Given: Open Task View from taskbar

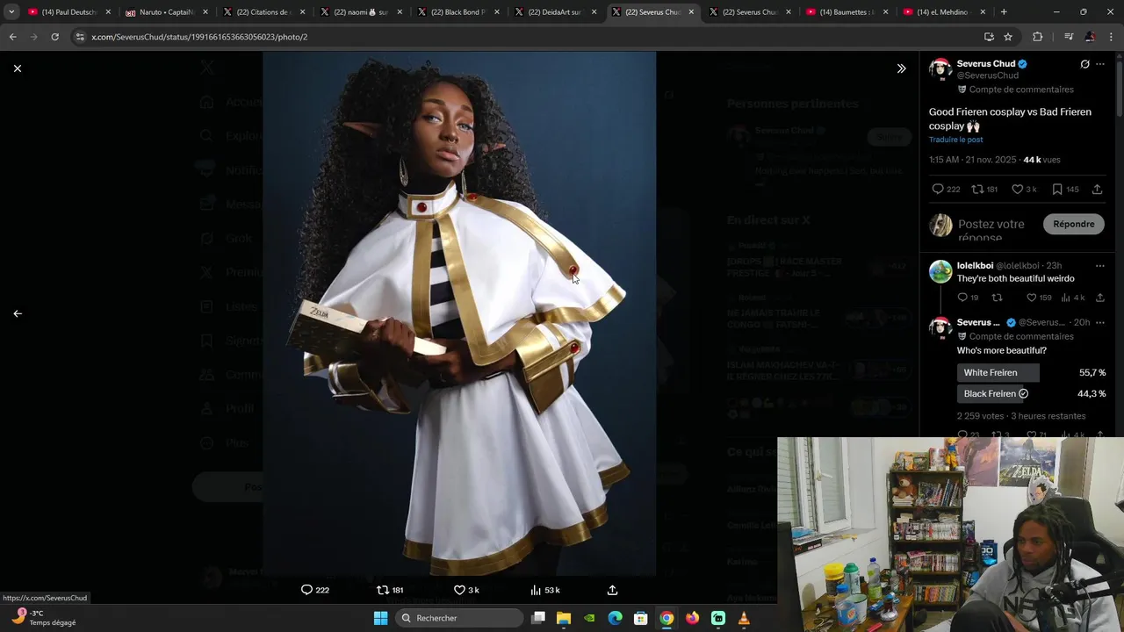Looking at the screenshot, I should (x=538, y=618).
